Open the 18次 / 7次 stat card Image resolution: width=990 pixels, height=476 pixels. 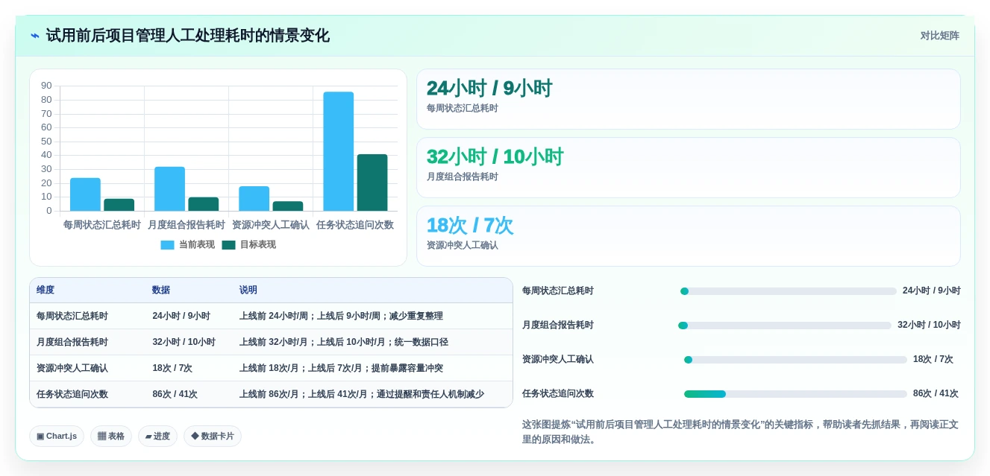(x=689, y=236)
